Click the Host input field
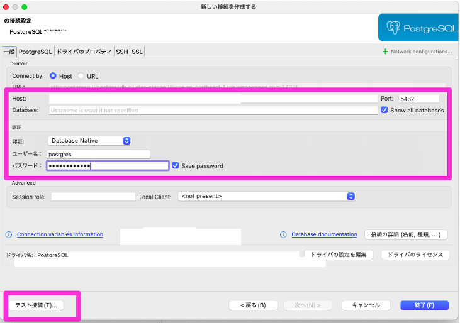460x323 pixels. click(x=213, y=99)
